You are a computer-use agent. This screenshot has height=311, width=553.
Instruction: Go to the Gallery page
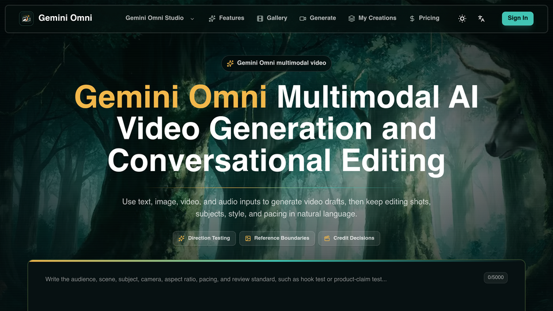coord(272,18)
